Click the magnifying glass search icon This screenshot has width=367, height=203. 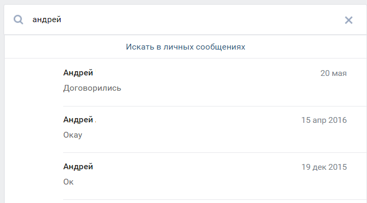[18, 20]
